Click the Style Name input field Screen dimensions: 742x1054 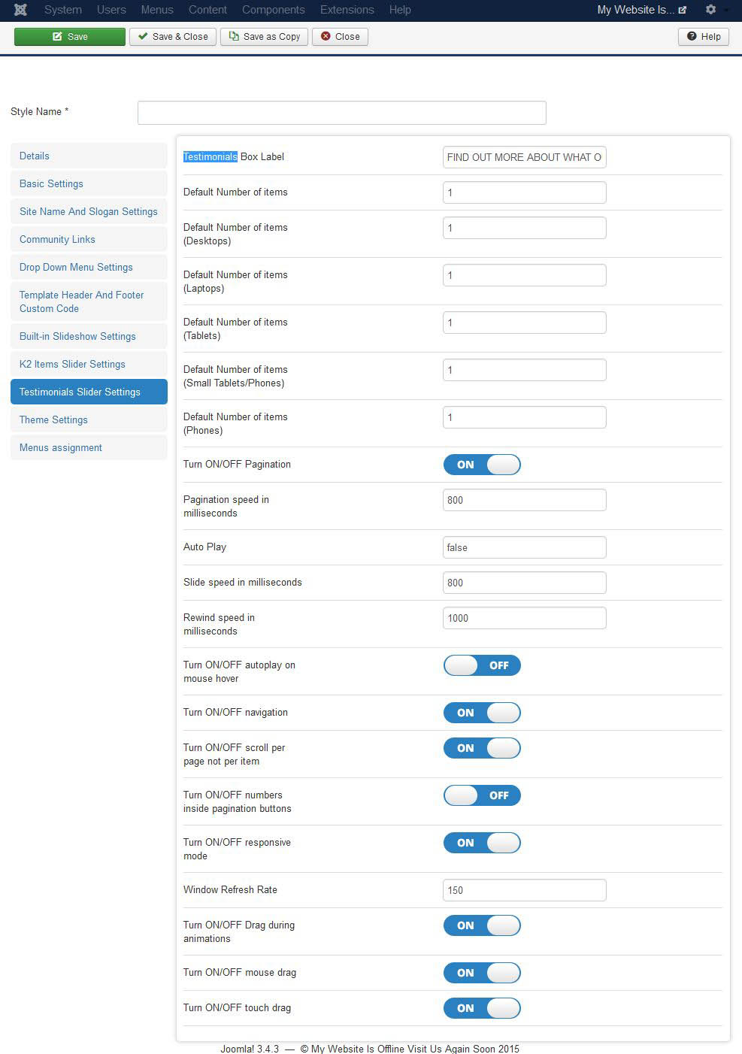pyautogui.click(x=342, y=113)
